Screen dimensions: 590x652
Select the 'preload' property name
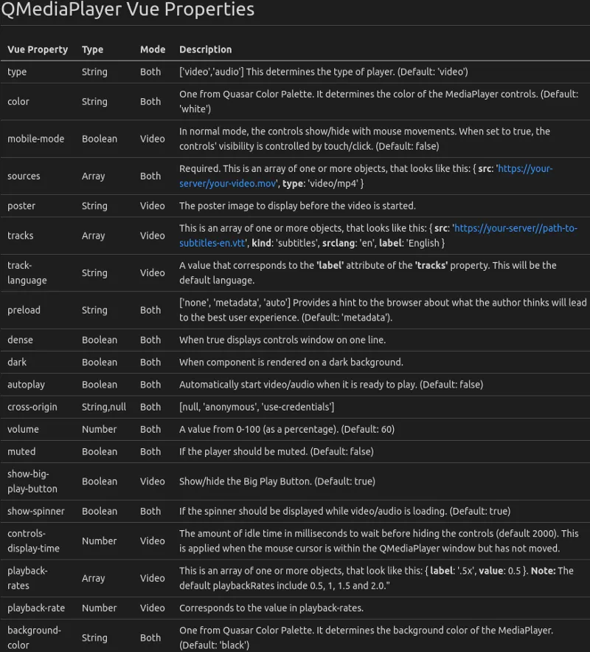click(x=24, y=310)
